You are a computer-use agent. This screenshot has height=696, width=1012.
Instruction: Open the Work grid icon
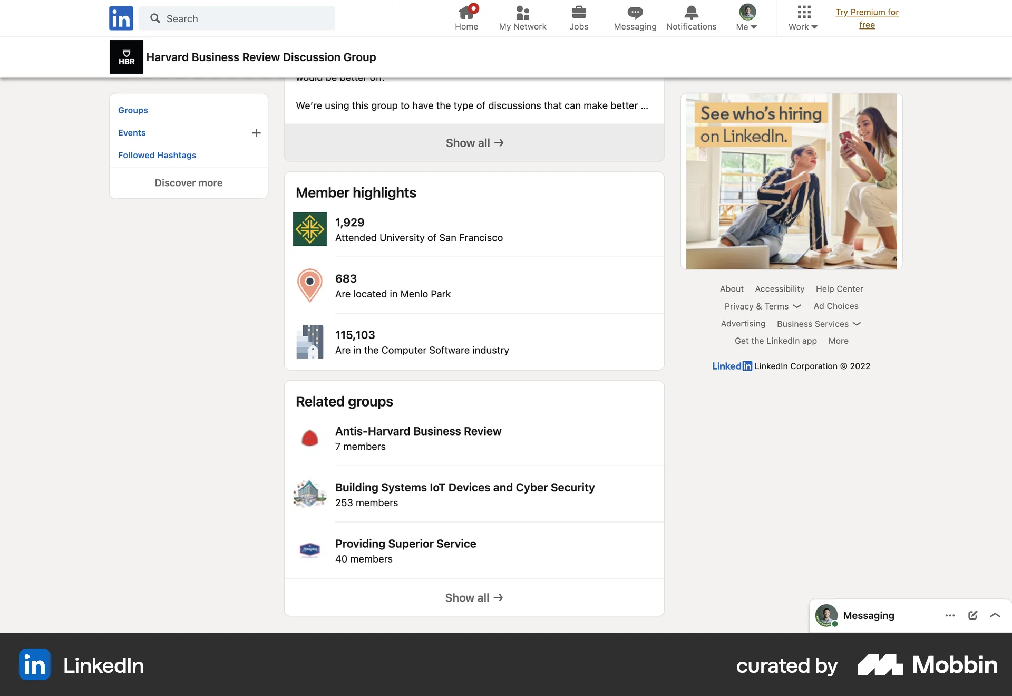tap(802, 12)
